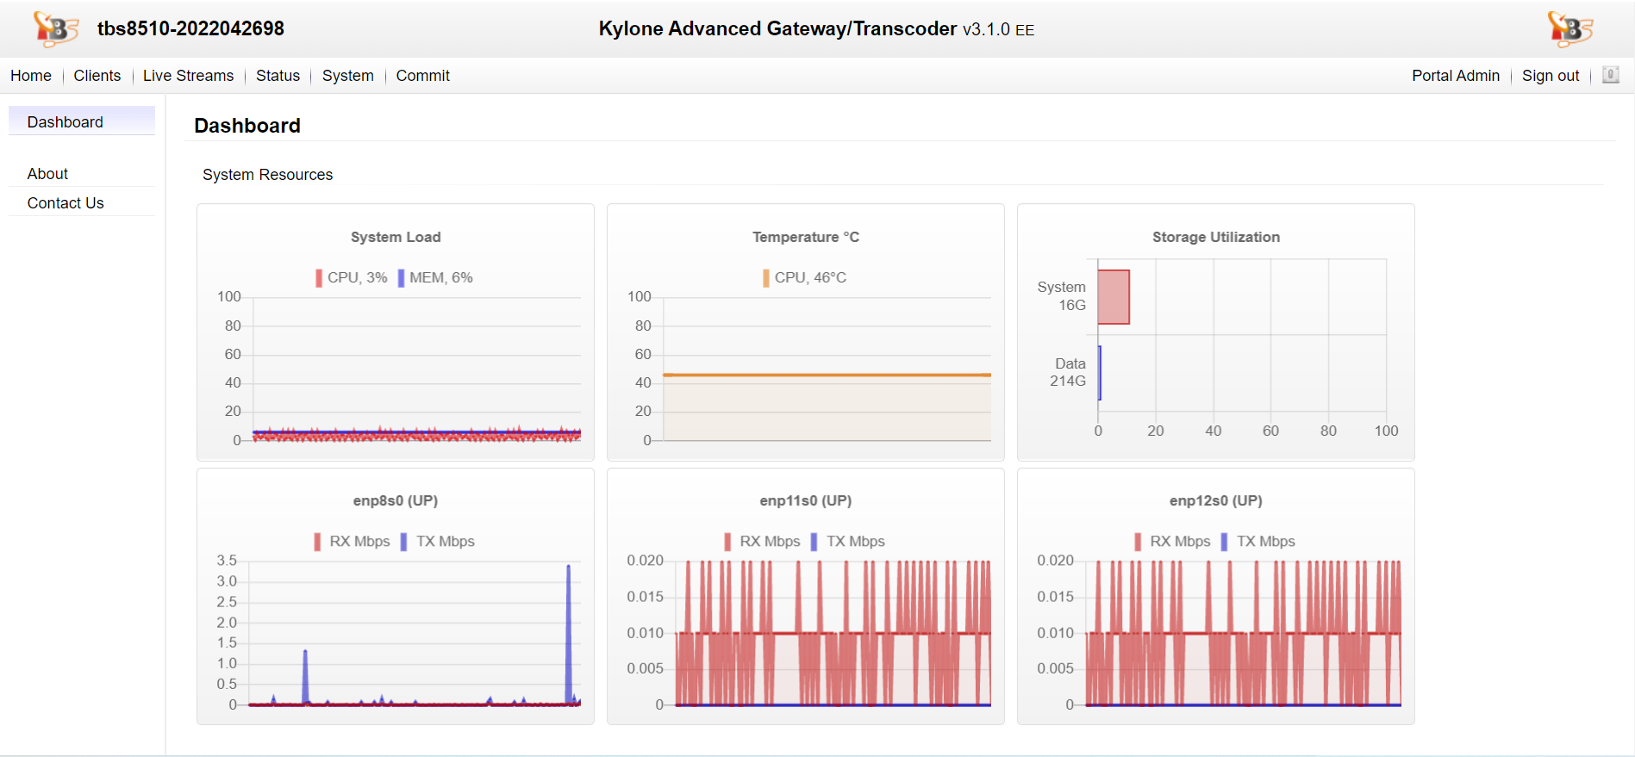Click the gray icon next to Sign out
Screen dimensions: 1635x757
pyautogui.click(x=1610, y=75)
